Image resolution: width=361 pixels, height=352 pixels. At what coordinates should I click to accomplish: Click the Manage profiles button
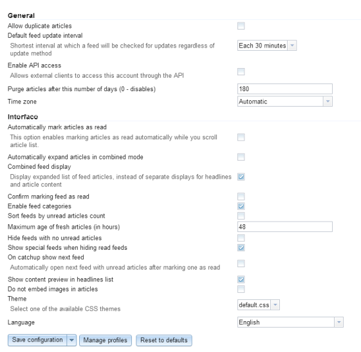(106, 340)
